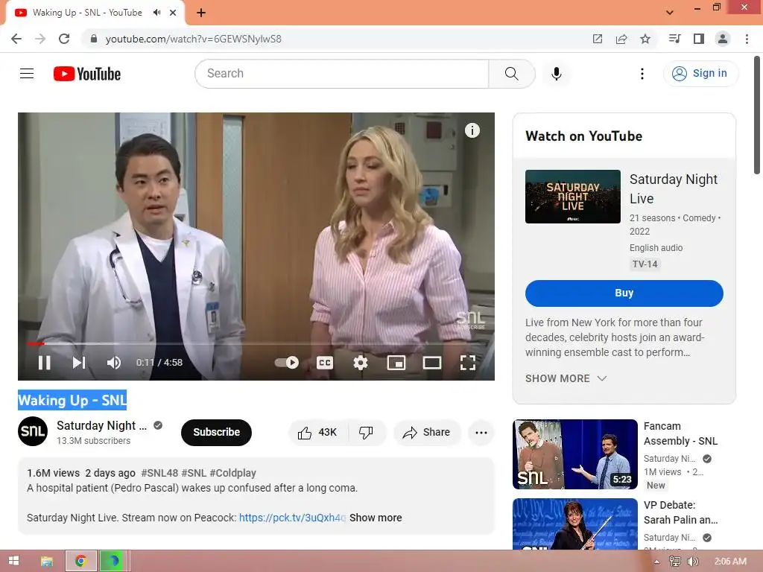The height and width of the screenshot is (572, 763).
Task: Toggle the autoplay switch
Action: [x=287, y=363]
